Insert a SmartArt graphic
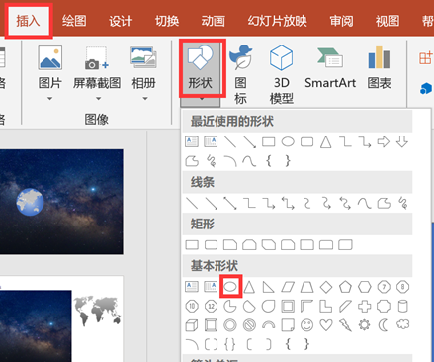Image resolution: width=434 pixels, height=362 pixels. [330, 67]
